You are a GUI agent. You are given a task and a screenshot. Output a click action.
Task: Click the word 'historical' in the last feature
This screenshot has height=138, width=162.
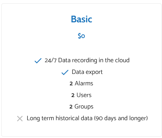tap(67, 118)
